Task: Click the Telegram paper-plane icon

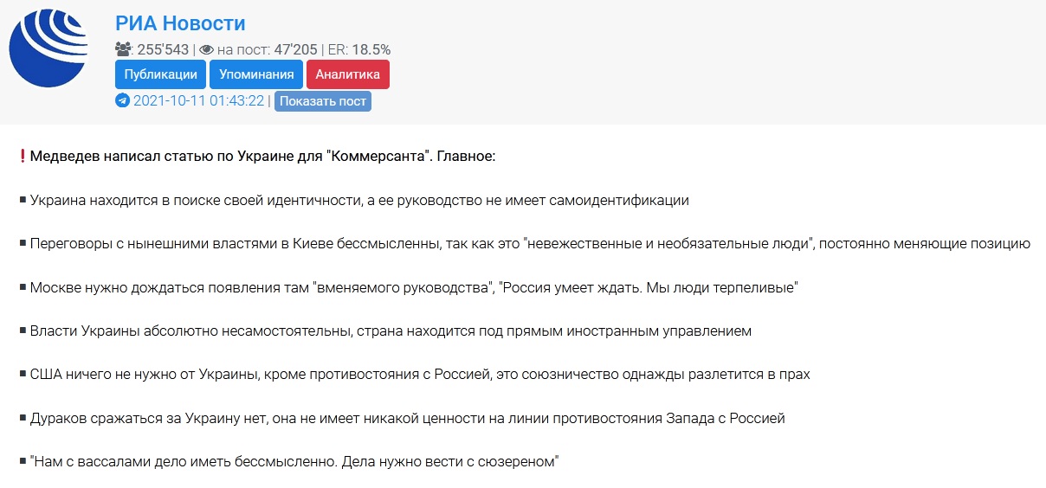Action: [122, 100]
